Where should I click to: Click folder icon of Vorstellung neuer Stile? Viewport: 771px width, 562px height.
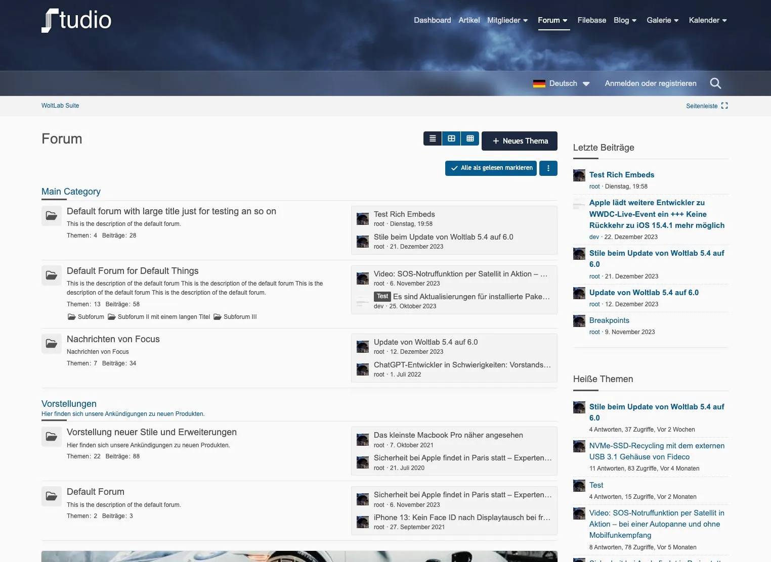click(x=52, y=437)
